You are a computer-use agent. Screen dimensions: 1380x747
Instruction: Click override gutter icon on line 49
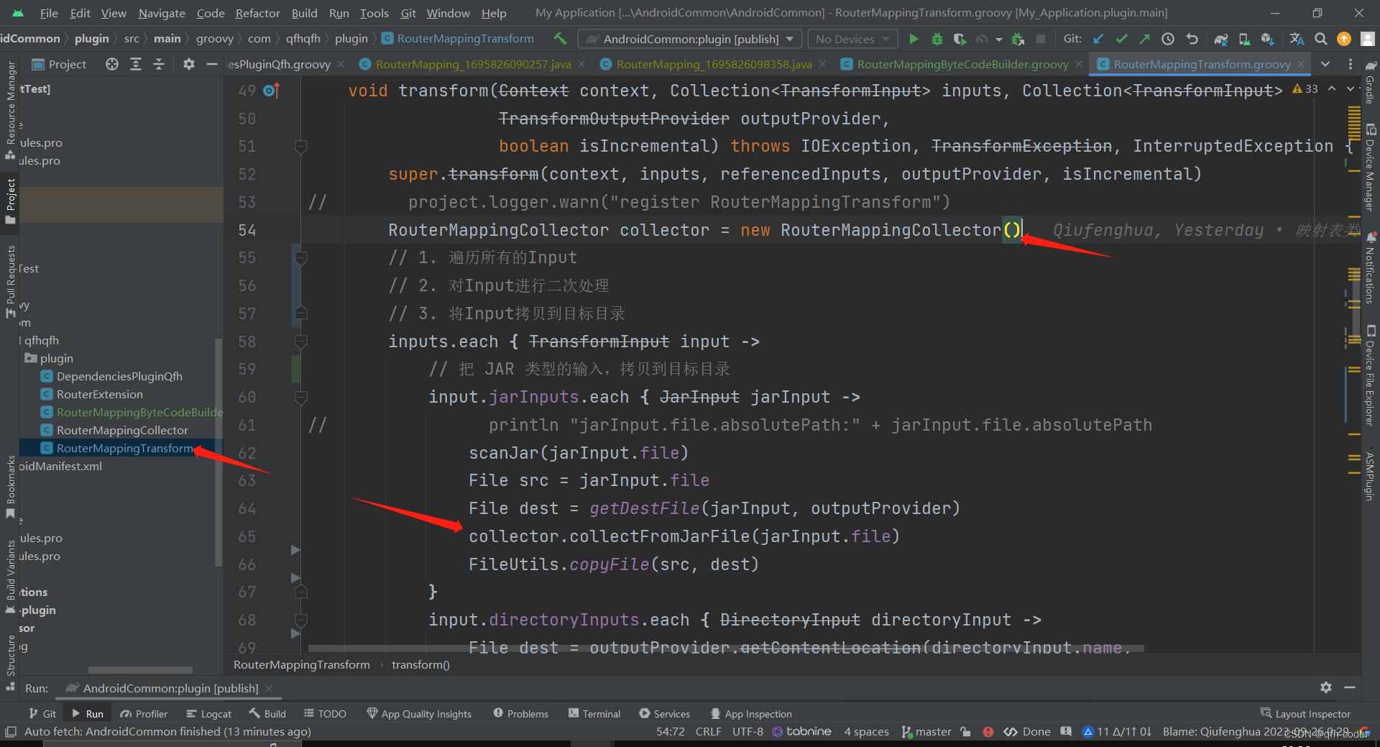271,91
